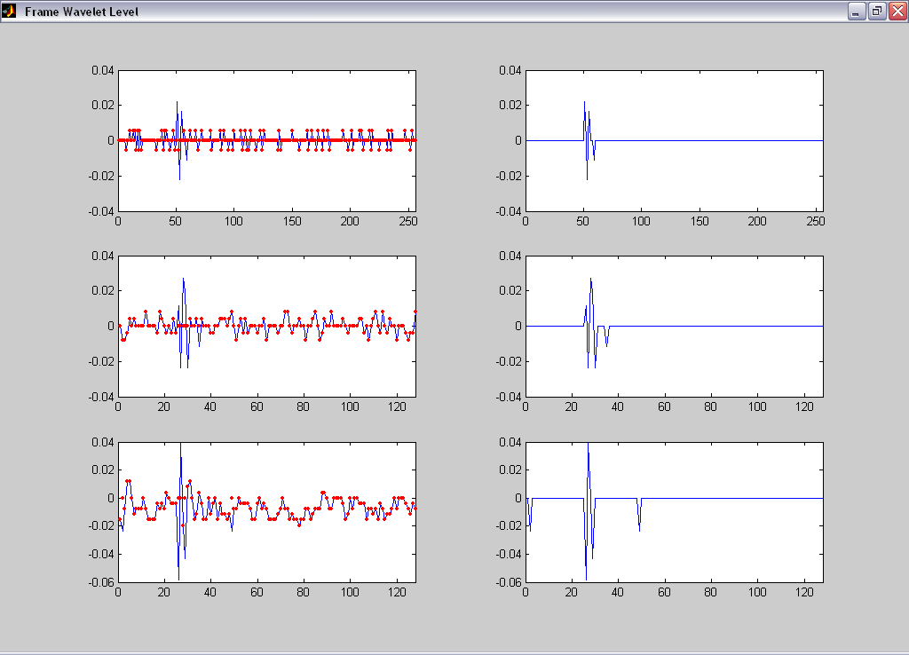Minimize the Frame Wavelet Level window

point(856,12)
